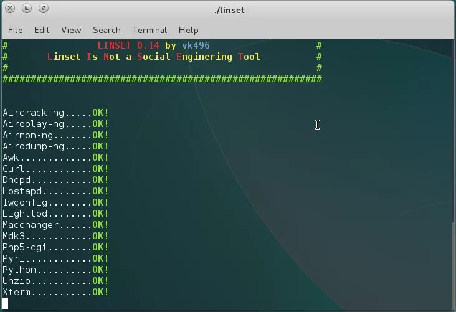This screenshot has width=456, height=312.
Task: Click the 'Curl............OK!' line
Action: [55, 169]
